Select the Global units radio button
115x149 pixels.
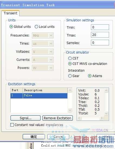11,27
